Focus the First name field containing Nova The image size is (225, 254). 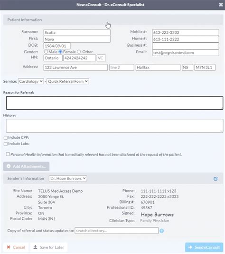[77, 39]
